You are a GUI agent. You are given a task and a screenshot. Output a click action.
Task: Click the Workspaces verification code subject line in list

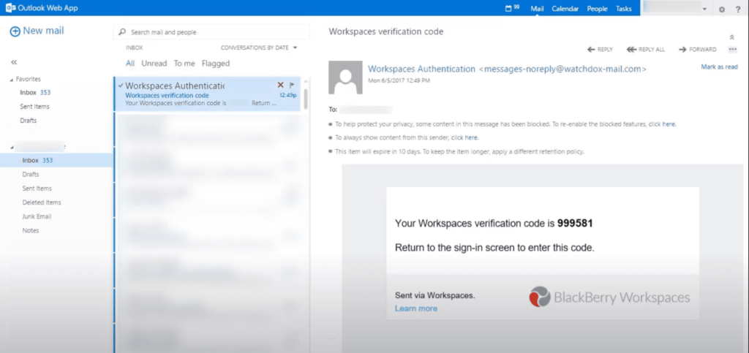point(167,96)
